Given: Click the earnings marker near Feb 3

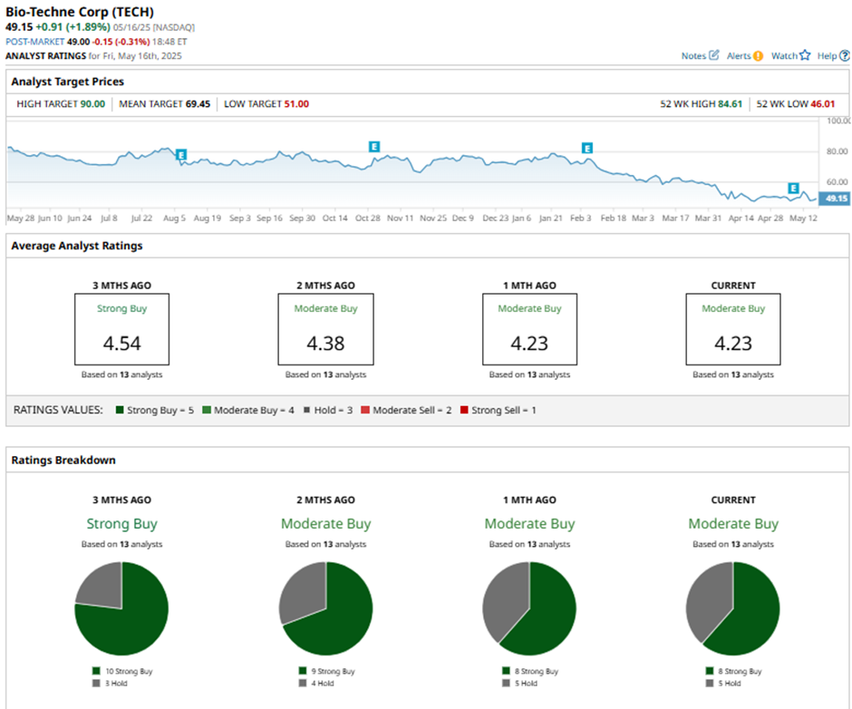Looking at the screenshot, I should (586, 147).
